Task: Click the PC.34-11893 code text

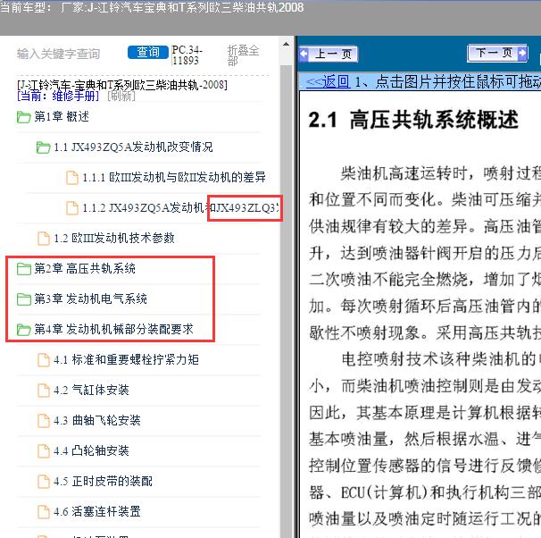Action: click(187, 55)
